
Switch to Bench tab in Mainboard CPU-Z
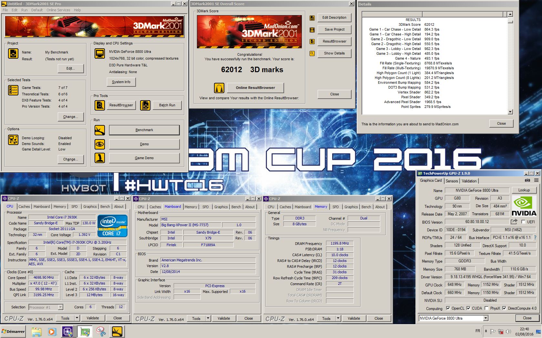coord(236,207)
